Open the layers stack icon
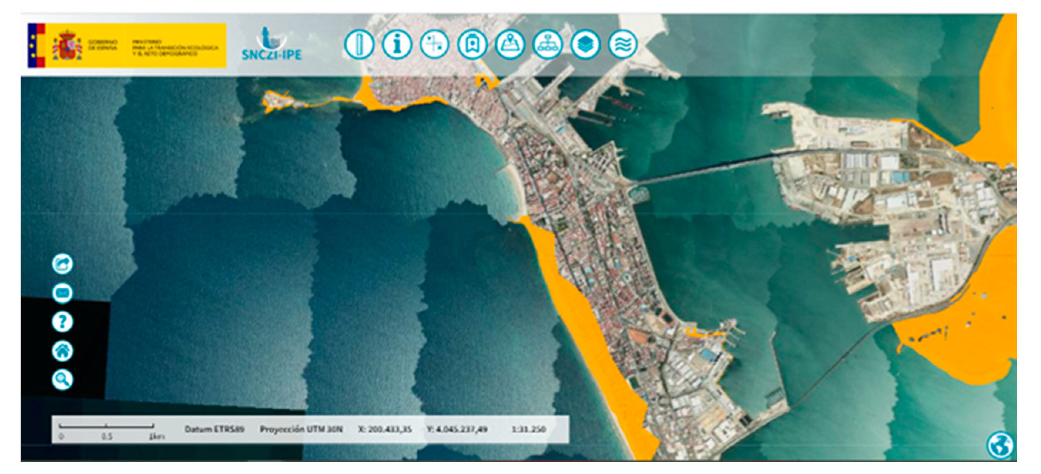This screenshot has height=474, width=1041. [x=585, y=44]
